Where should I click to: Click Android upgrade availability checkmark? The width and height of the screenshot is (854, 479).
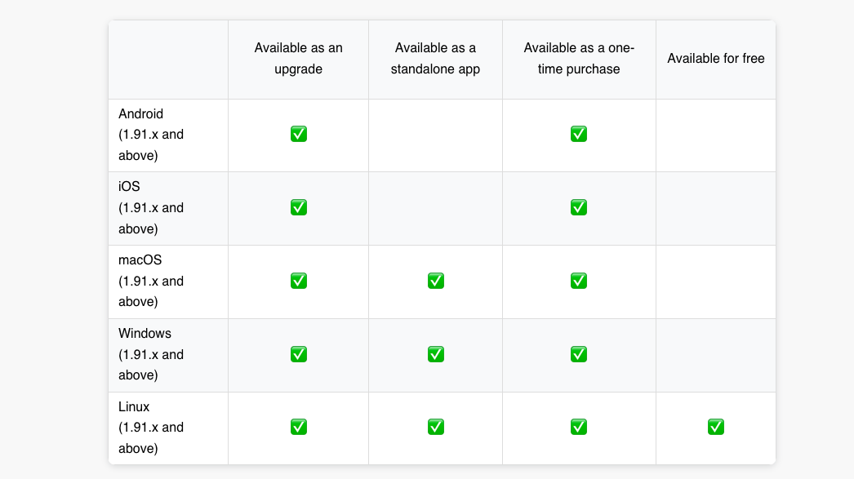tap(299, 134)
